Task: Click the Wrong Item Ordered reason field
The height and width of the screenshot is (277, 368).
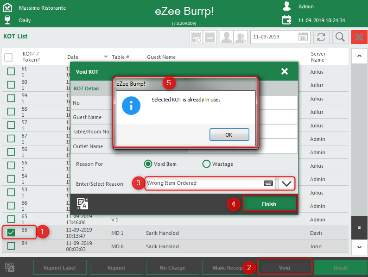Action: [x=210, y=183]
